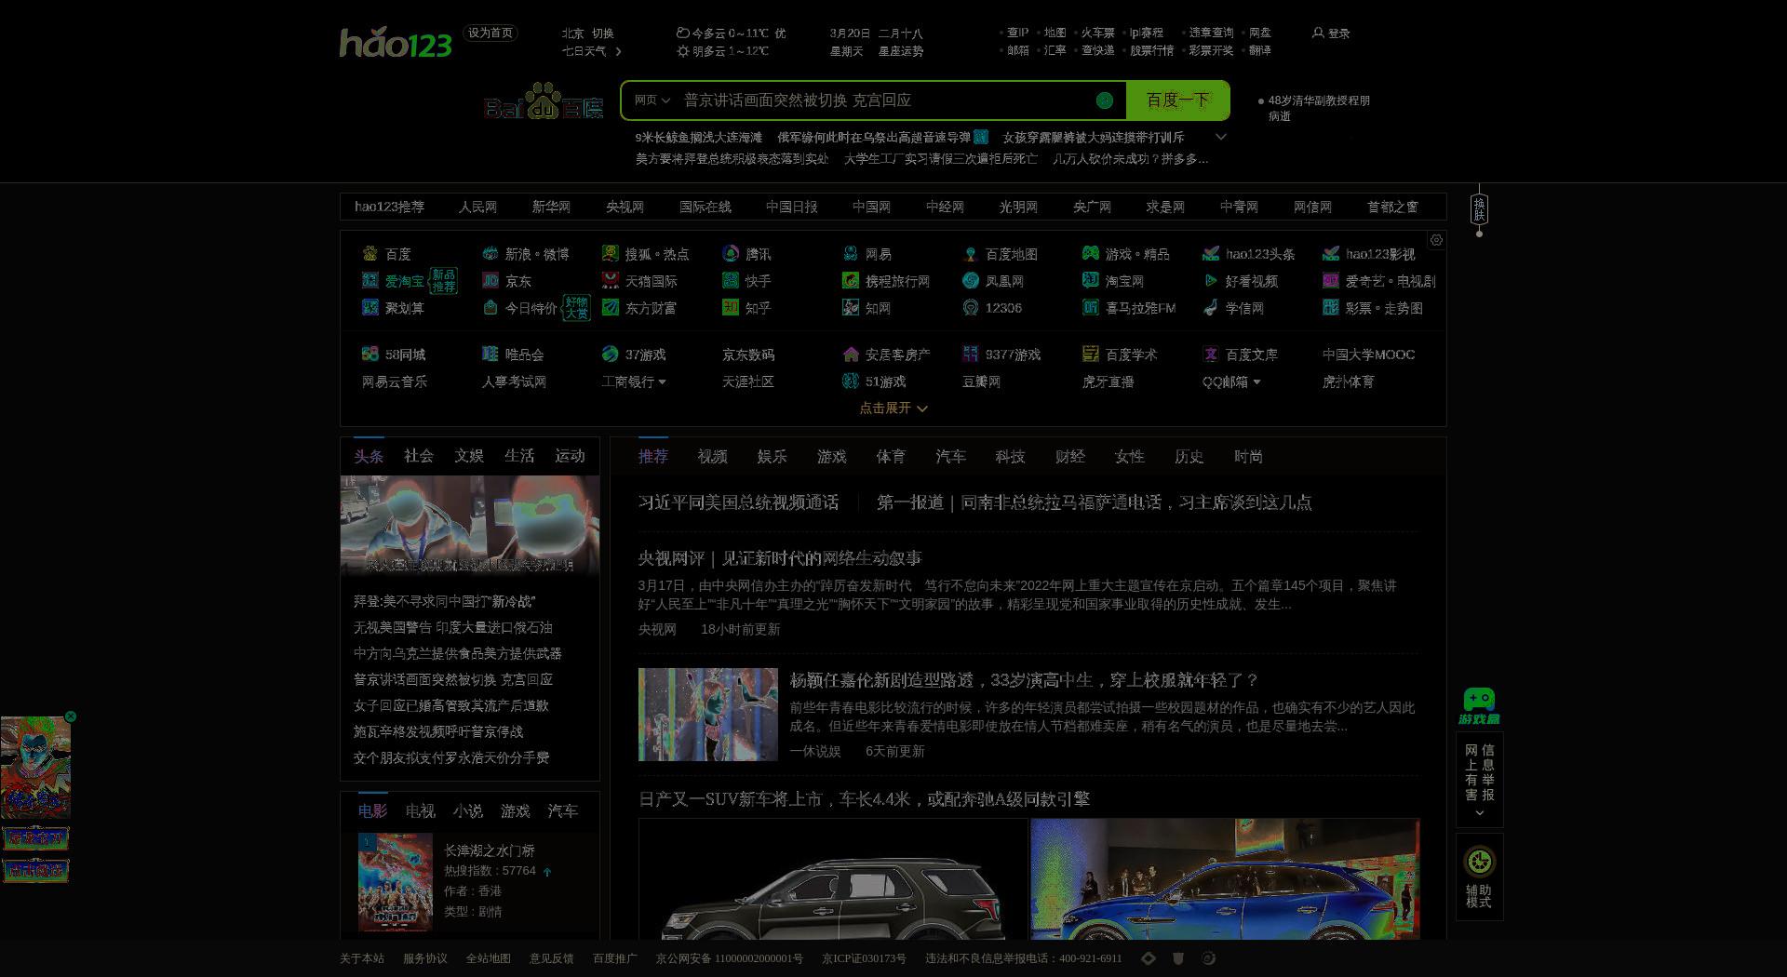Select the 社会 news tab
Viewport: 1787px width, 977px height.
click(x=419, y=456)
